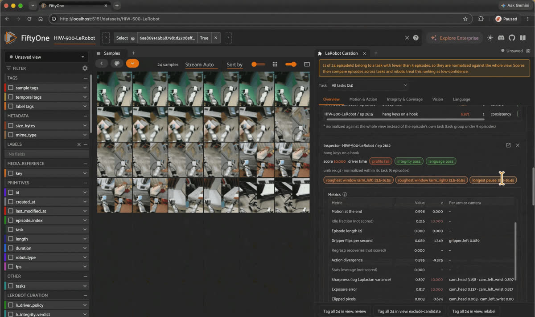
Task: Open the orange dropdown button in Samples toolbar
Action: (x=132, y=64)
